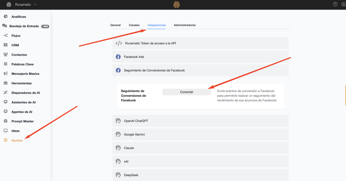346x181 pixels.
Task: Expand the OpenAI ChatGPT integration row
Action: point(200,121)
